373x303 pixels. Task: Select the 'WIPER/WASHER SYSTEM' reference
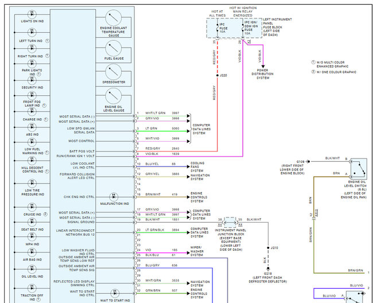click(x=197, y=251)
